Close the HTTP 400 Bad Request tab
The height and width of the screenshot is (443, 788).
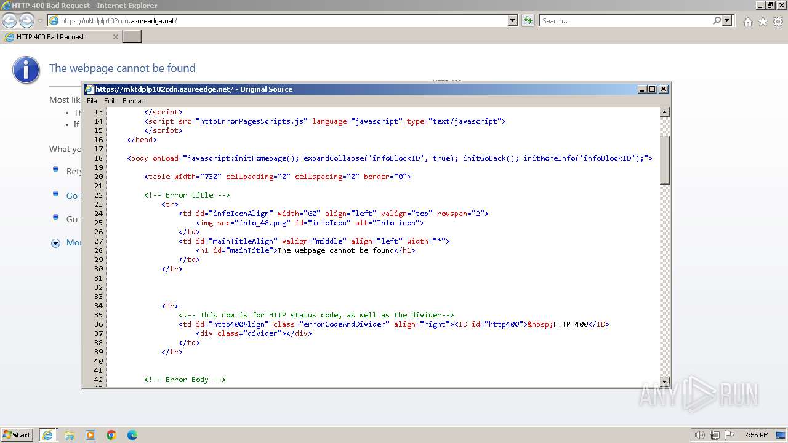(115, 37)
